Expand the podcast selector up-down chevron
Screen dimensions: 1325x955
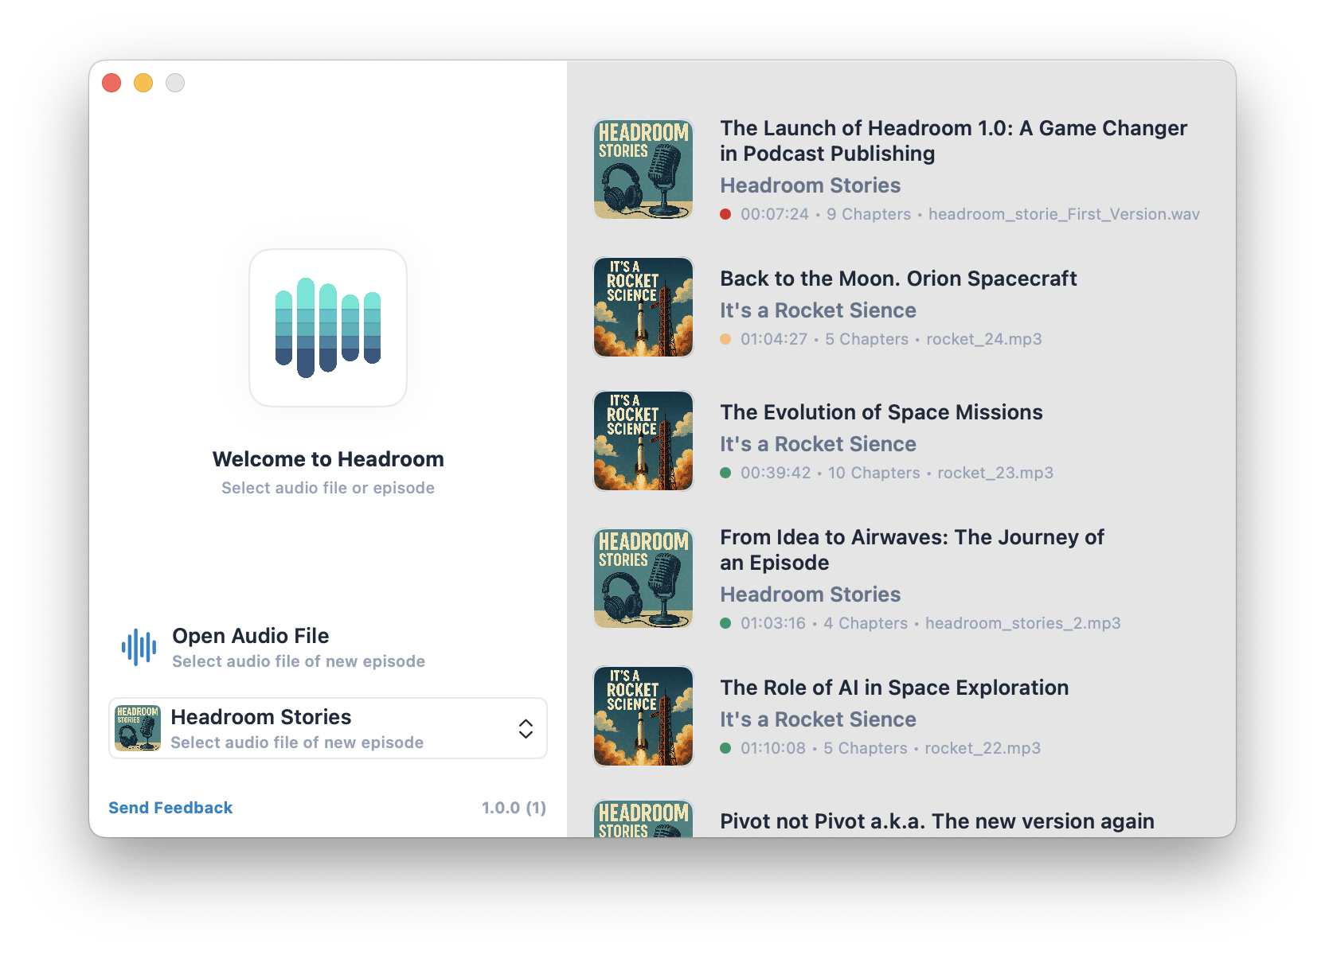(x=526, y=728)
